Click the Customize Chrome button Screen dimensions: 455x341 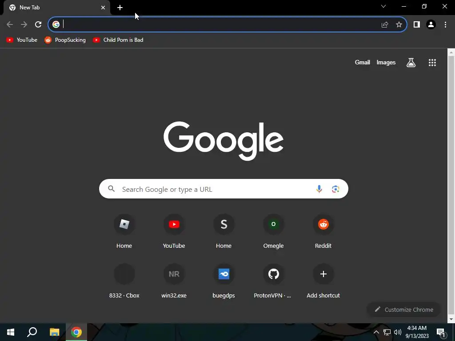pyautogui.click(x=403, y=309)
